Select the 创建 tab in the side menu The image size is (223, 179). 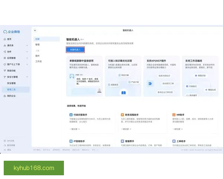click(x=46, y=39)
